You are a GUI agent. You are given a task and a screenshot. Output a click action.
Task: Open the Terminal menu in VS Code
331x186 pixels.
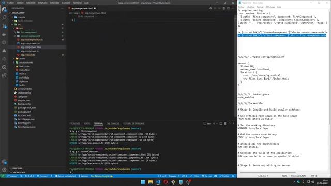[x=77, y=3]
